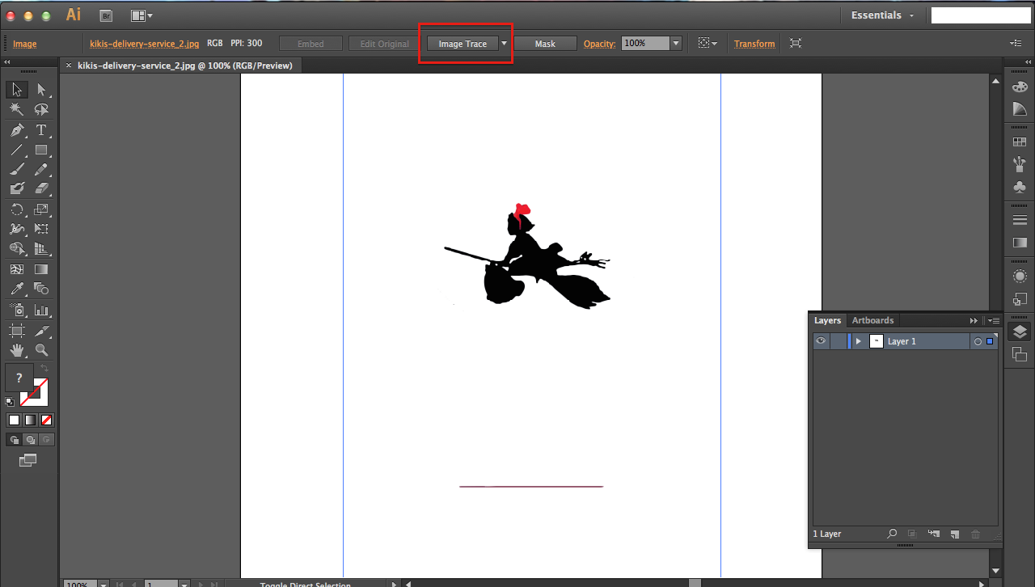Set paint mode to None
The height and width of the screenshot is (587, 1035).
pos(46,420)
